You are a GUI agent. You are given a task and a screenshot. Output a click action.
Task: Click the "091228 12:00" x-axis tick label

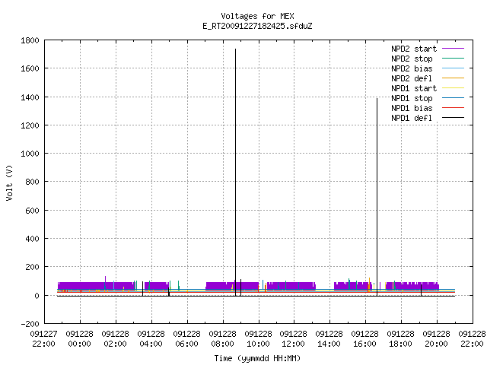294,339
